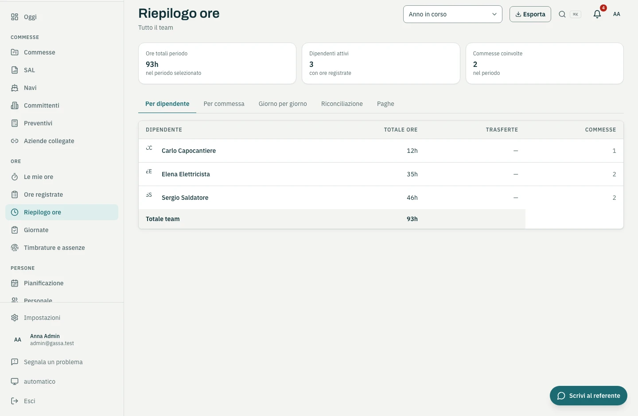
Task: Click the Navi ship icon
Action: pos(15,88)
